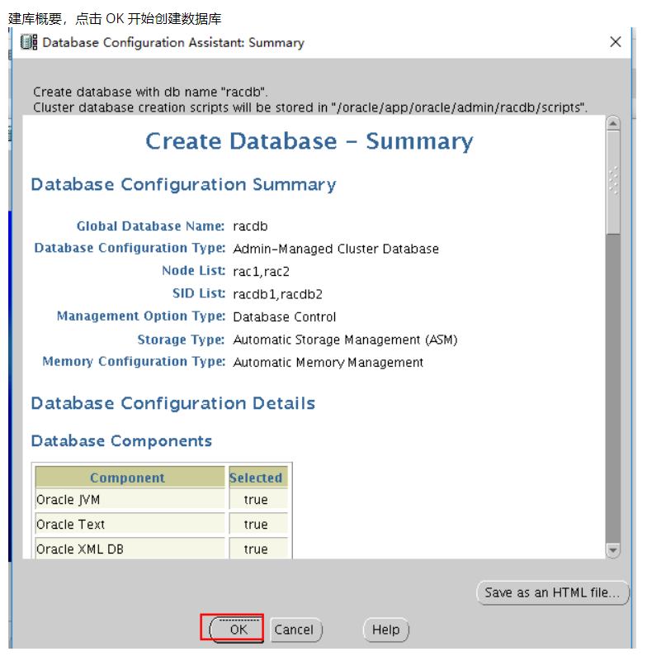
Task: Click the Storage Type label
Action: click(181, 340)
